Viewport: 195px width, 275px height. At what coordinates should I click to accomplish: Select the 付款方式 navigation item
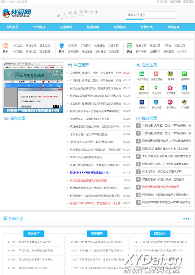tap(147, 27)
